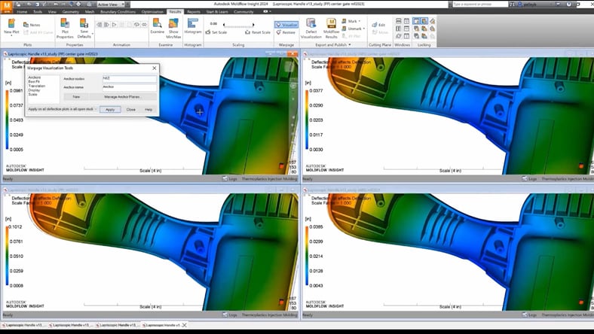Open the Histogram view

tap(193, 26)
